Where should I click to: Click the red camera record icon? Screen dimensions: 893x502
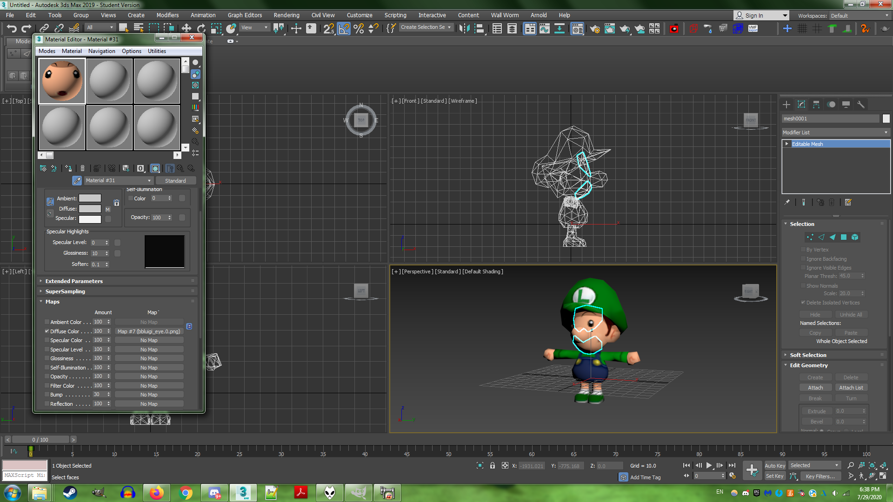tap(673, 28)
